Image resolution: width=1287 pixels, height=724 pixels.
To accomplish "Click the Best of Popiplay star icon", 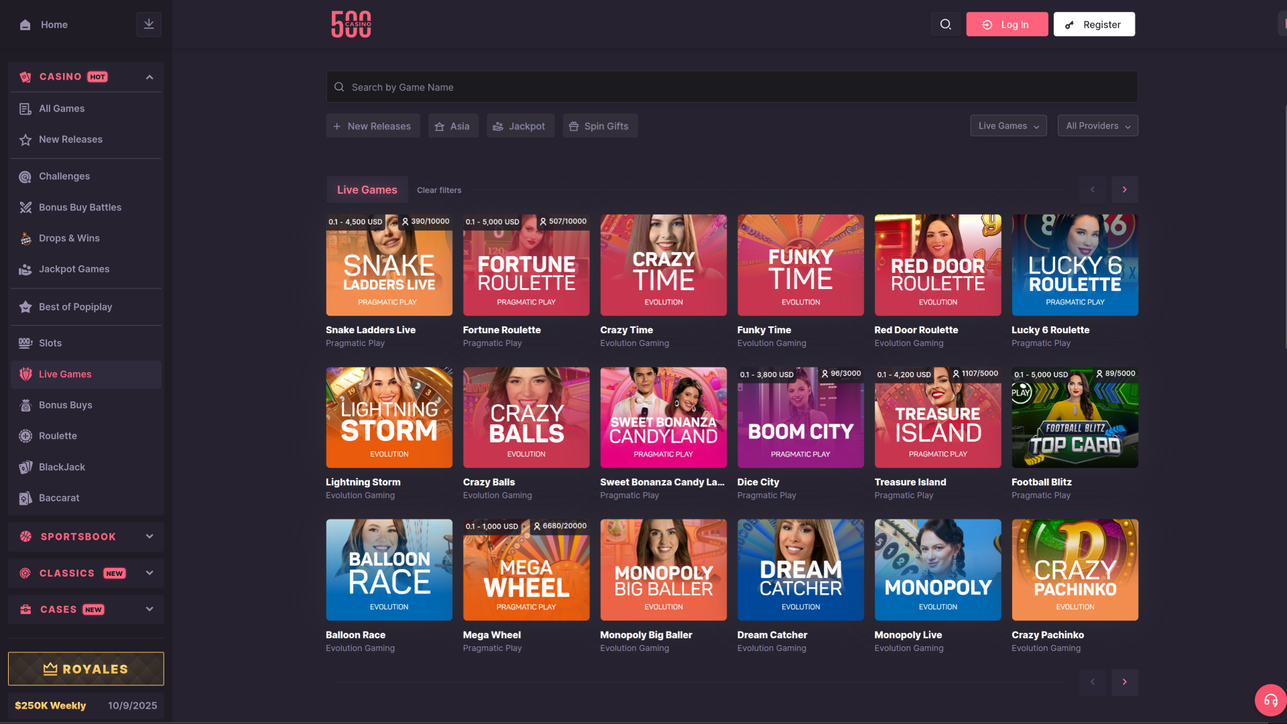I will coord(25,306).
